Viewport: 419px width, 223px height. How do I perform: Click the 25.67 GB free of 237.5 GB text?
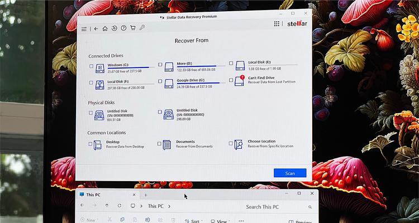click(x=125, y=71)
